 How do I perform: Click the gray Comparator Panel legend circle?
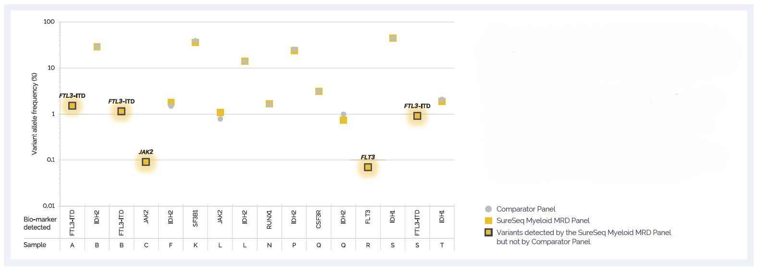coord(488,209)
